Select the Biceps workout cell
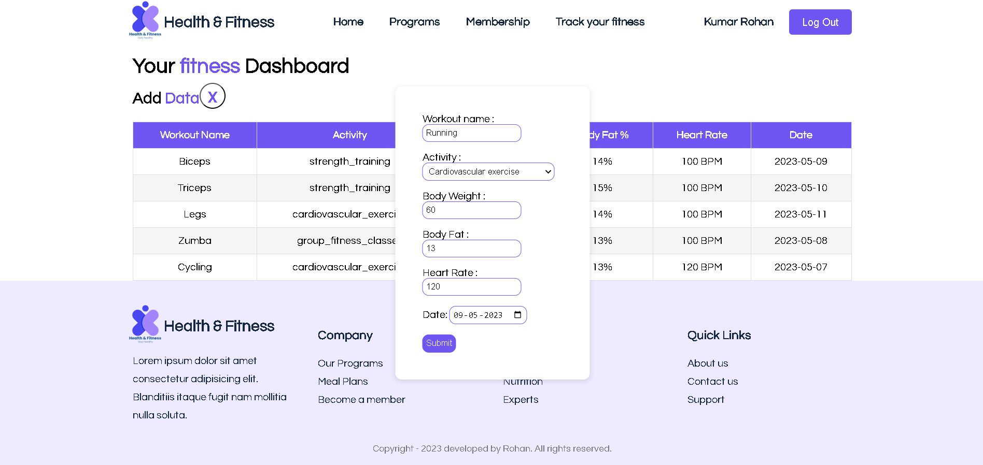Image resolution: width=983 pixels, height=465 pixels. 195,162
